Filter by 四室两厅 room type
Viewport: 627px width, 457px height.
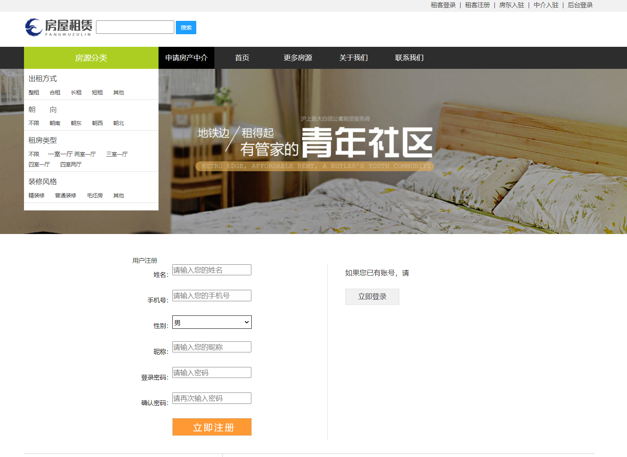71,164
